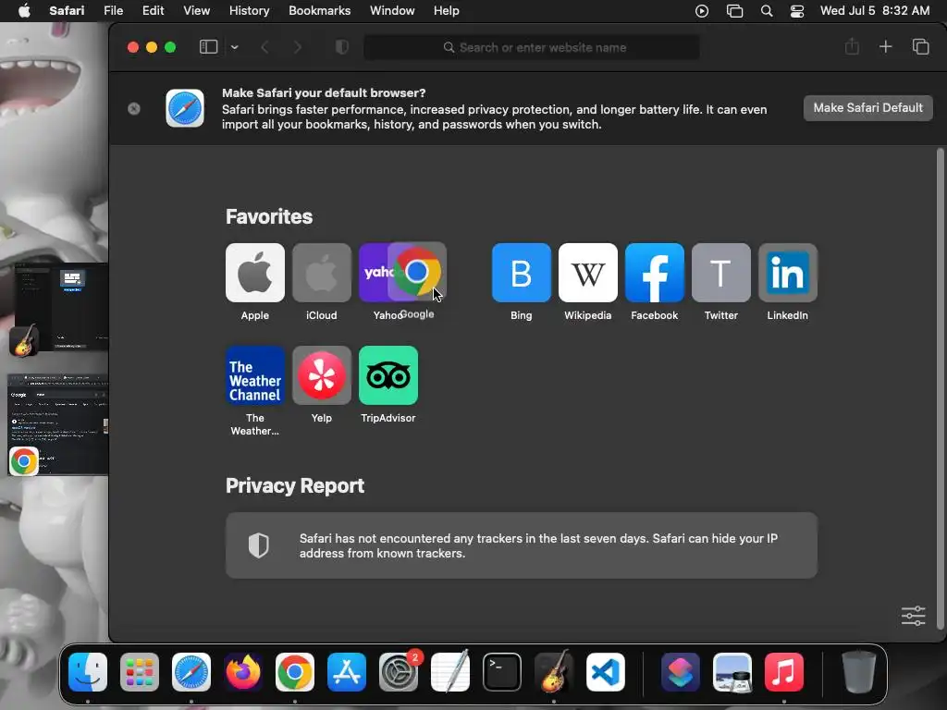Dismiss the default browser banner
Screen dimensions: 947x710
coord(134,108)
